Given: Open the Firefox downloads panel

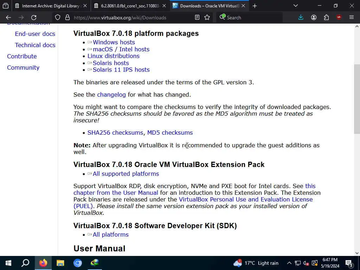Looking at the screenshot, I should [301, 18].
